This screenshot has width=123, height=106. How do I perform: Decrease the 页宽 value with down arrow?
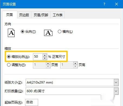[x=48, y=67]
